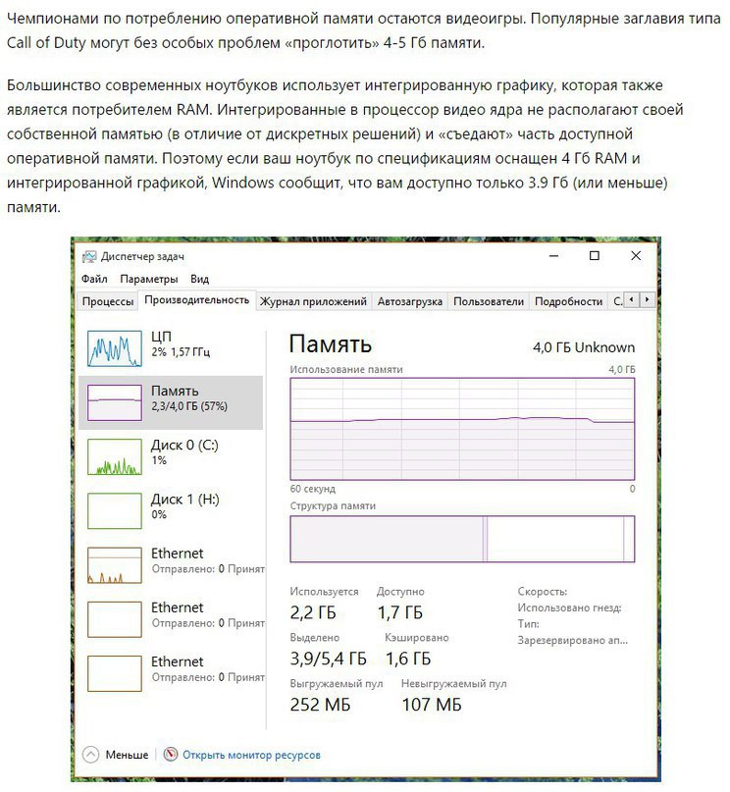Select the Диск 0 (C:) graph thumbnail

pos(115,456)
